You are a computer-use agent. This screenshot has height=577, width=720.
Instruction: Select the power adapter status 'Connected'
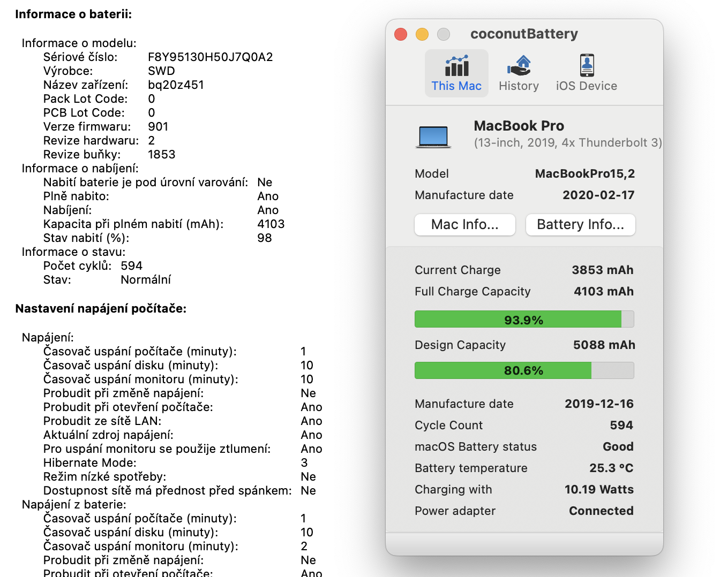(601, 511)
